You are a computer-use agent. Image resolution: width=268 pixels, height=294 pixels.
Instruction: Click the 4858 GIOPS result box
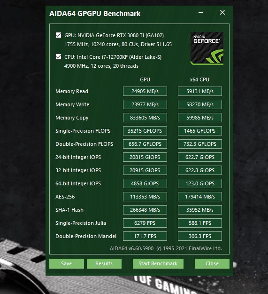(145, 183)
